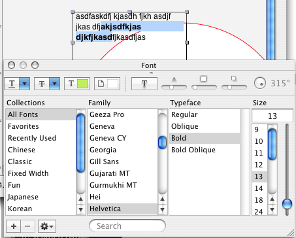This screenshot has height=238, width=296.
Task: Add a new font collection
Action: tap(14, 226)
